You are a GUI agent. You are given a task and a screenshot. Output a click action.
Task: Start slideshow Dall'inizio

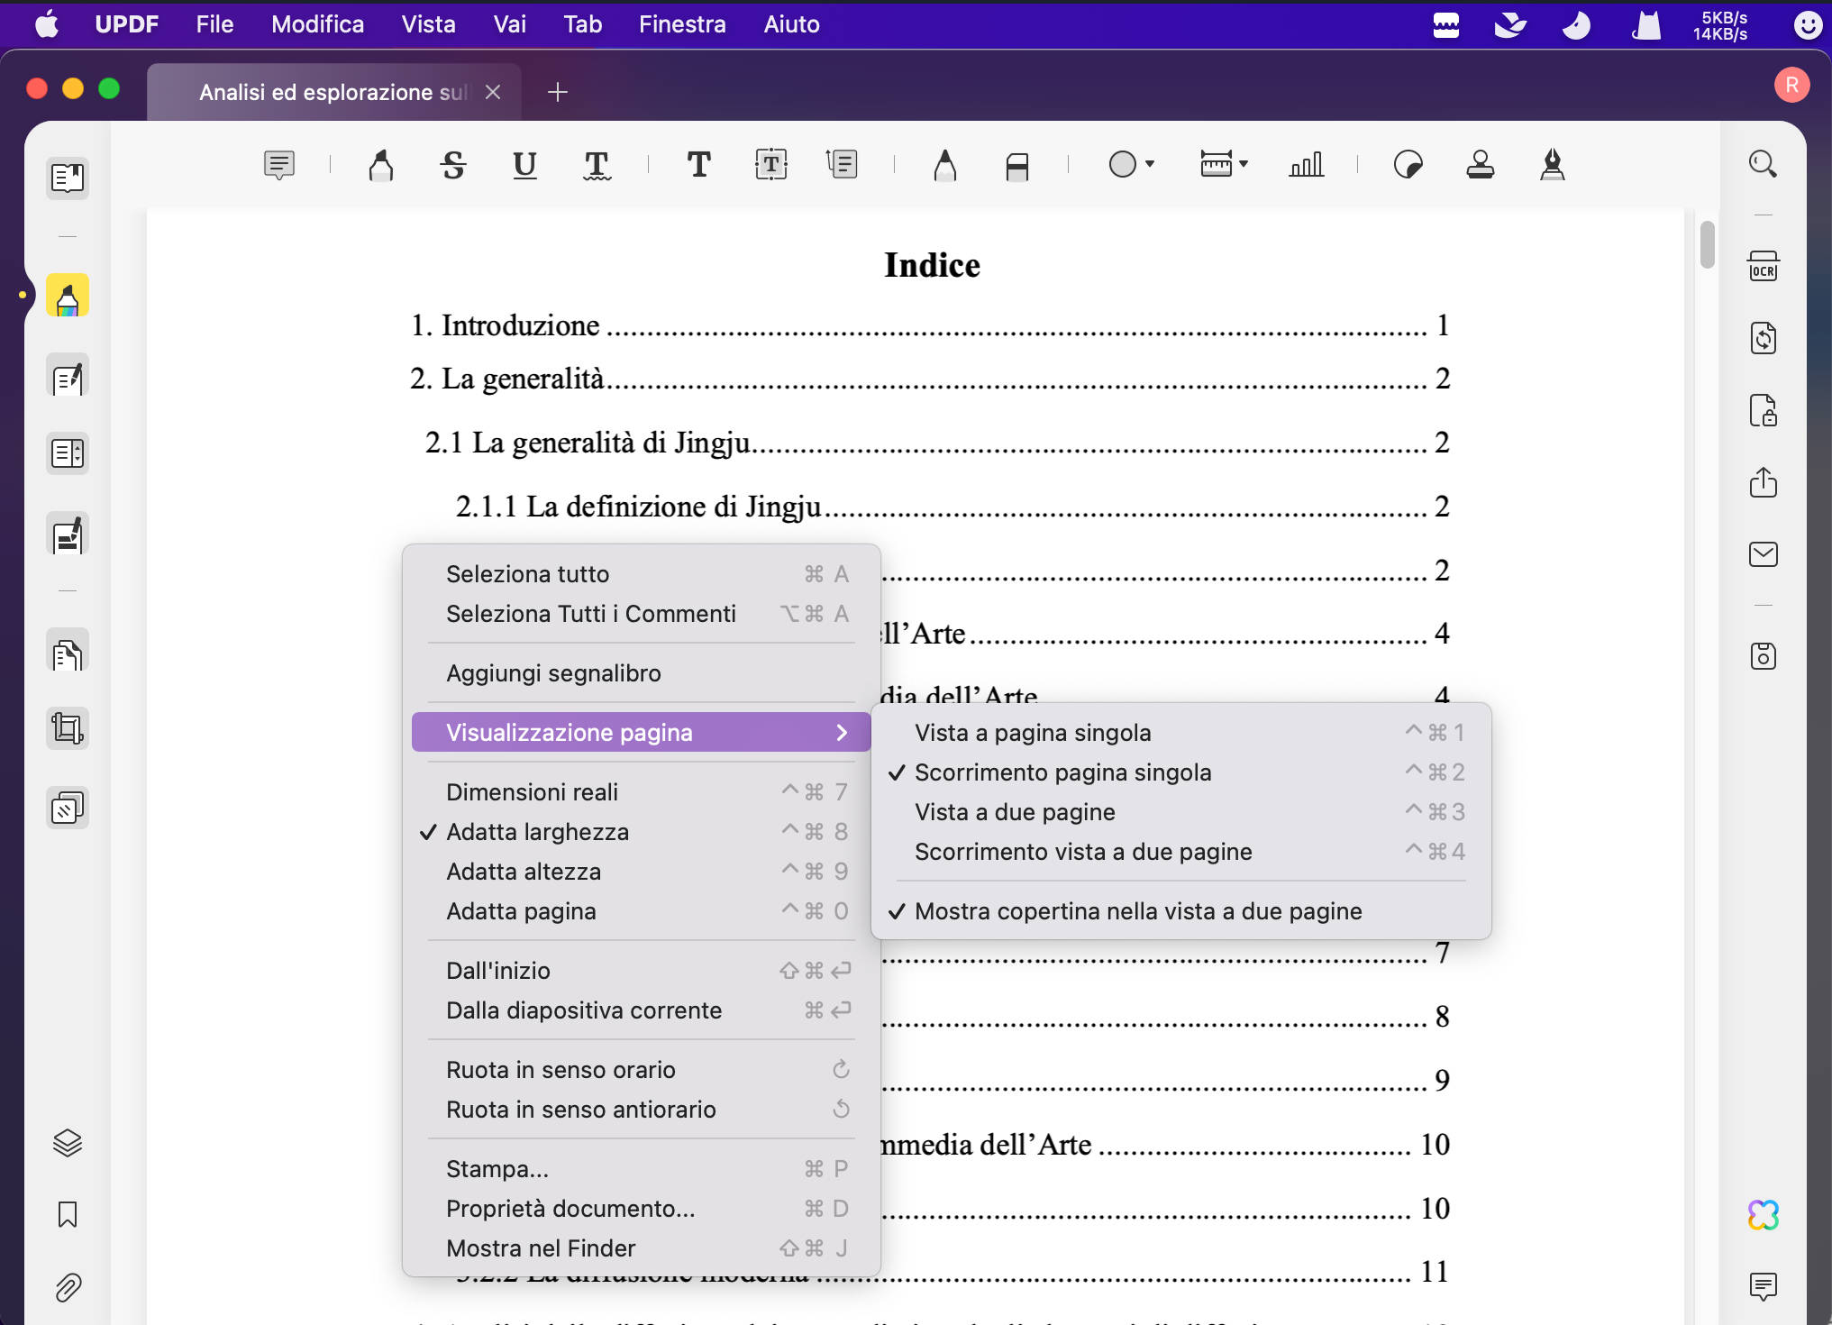(641, 971)
